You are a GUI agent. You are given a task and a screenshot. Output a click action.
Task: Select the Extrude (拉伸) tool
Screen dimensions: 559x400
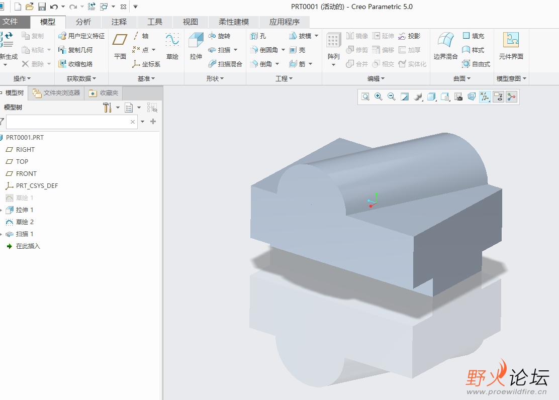tap(196, 46)
